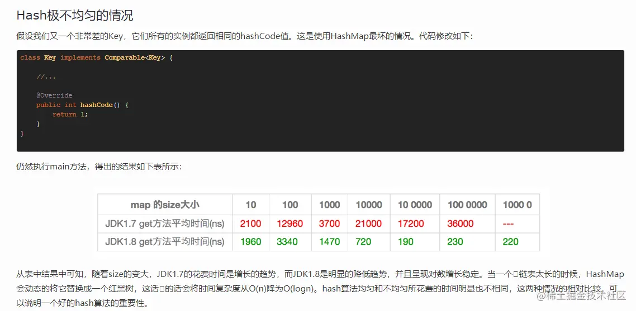Click the red value '36000'
The width and height of the screenshot is (636, 311).
(x=461, y=223)
